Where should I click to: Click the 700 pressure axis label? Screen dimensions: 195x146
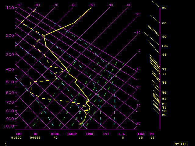click(10, 103)
